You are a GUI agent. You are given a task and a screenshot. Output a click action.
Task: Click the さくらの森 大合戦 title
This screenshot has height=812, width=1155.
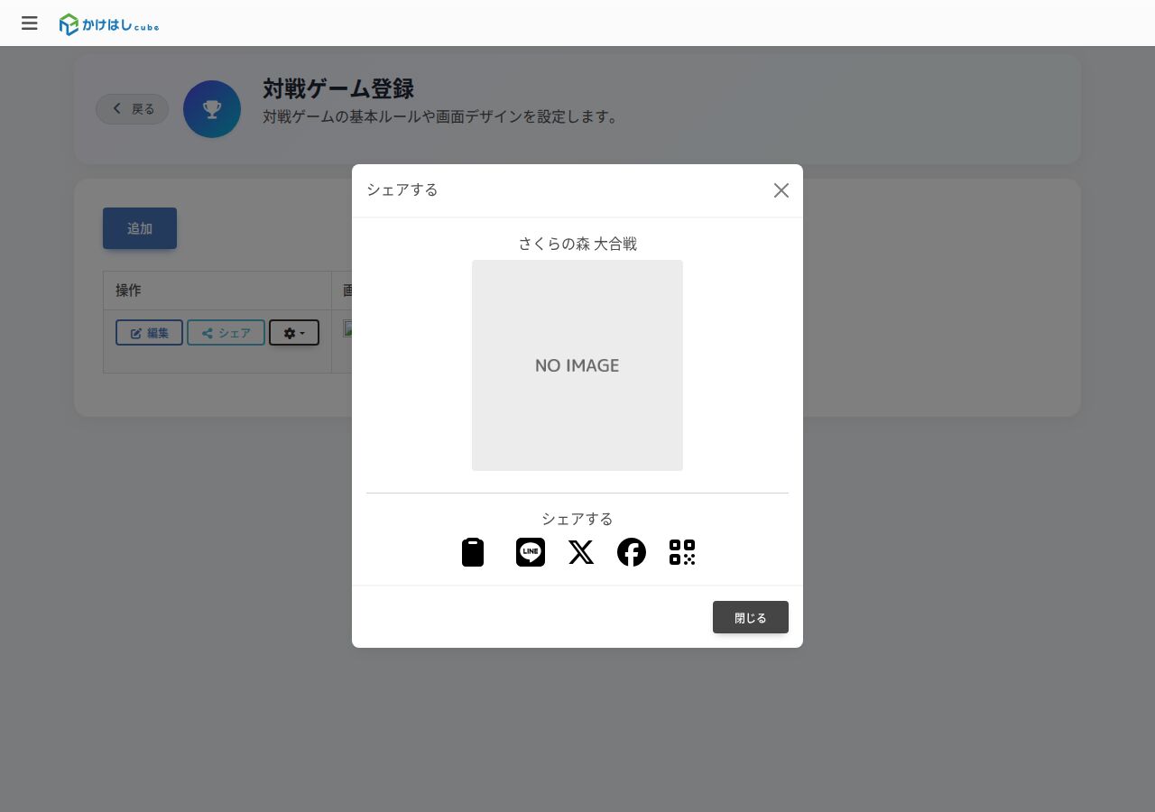coord(577,244)
